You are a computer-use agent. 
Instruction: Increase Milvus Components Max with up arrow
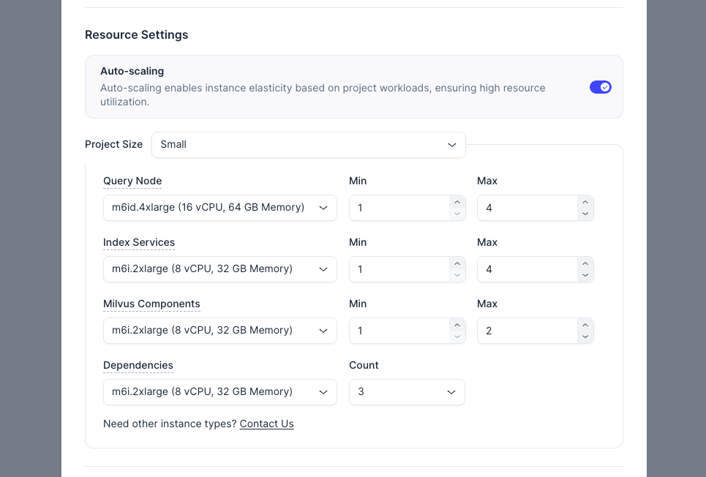585,325
